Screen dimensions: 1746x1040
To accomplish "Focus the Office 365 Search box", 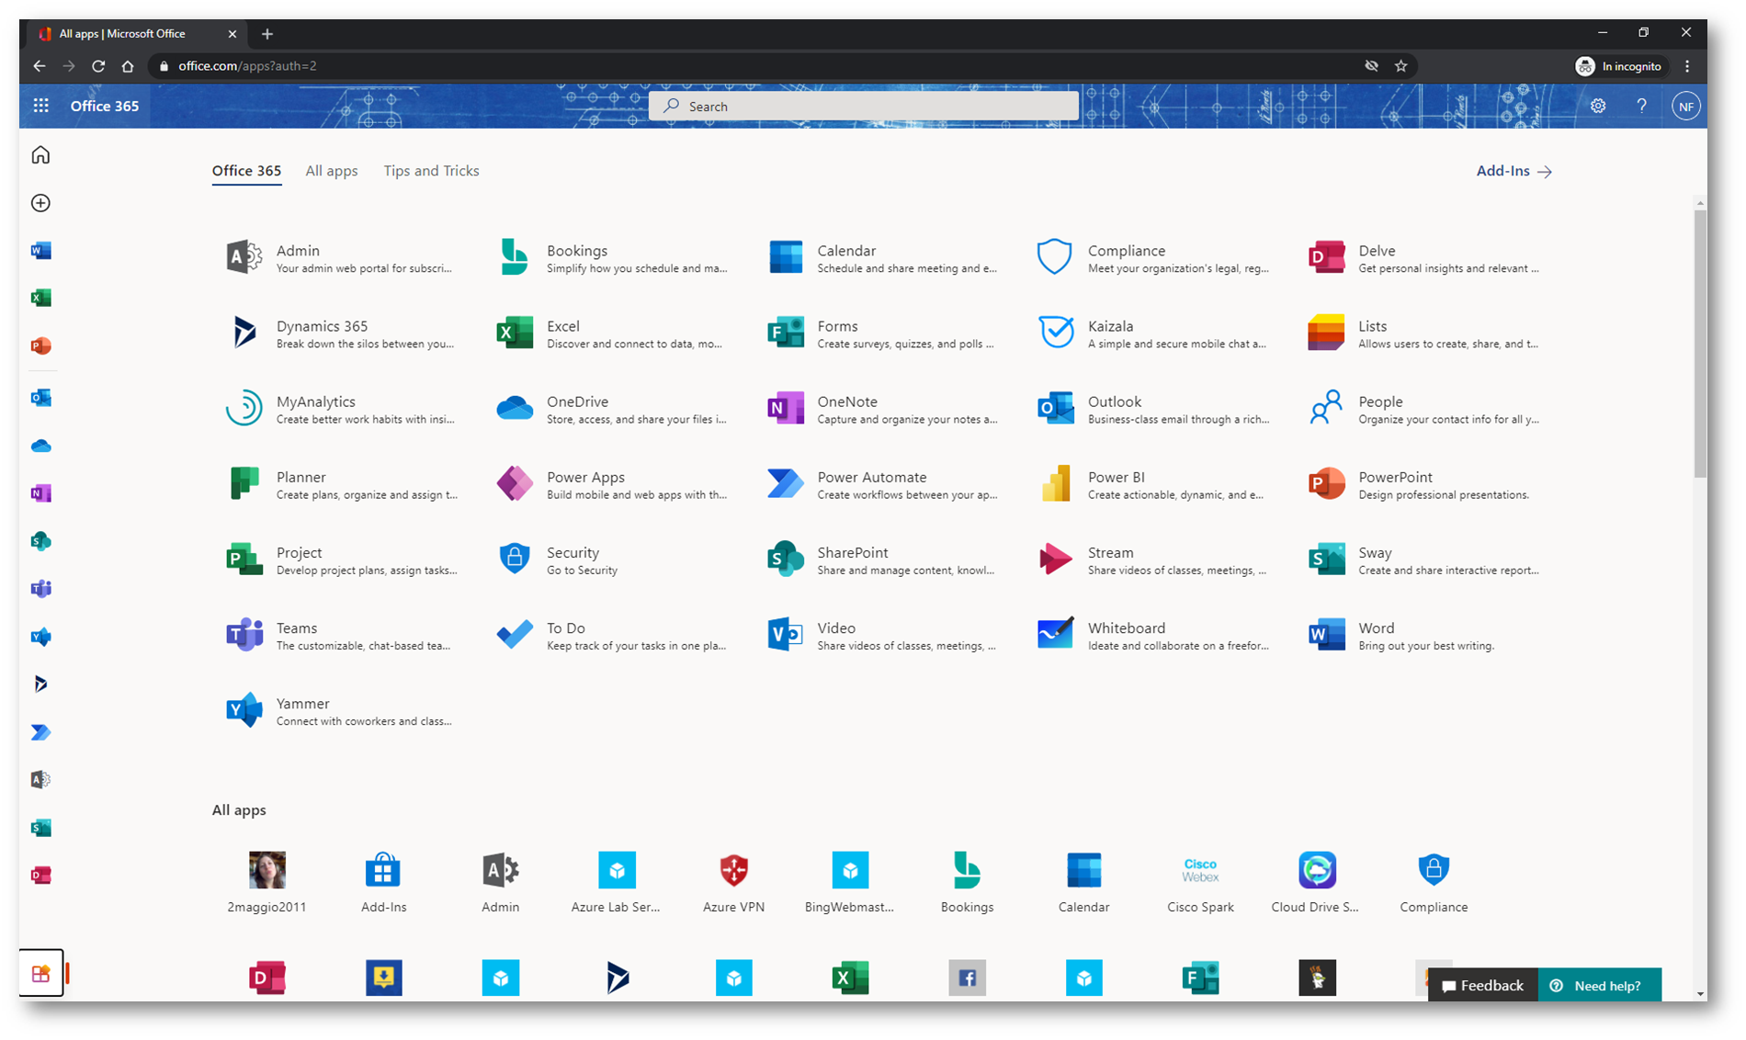I will (x=864, y=107).
